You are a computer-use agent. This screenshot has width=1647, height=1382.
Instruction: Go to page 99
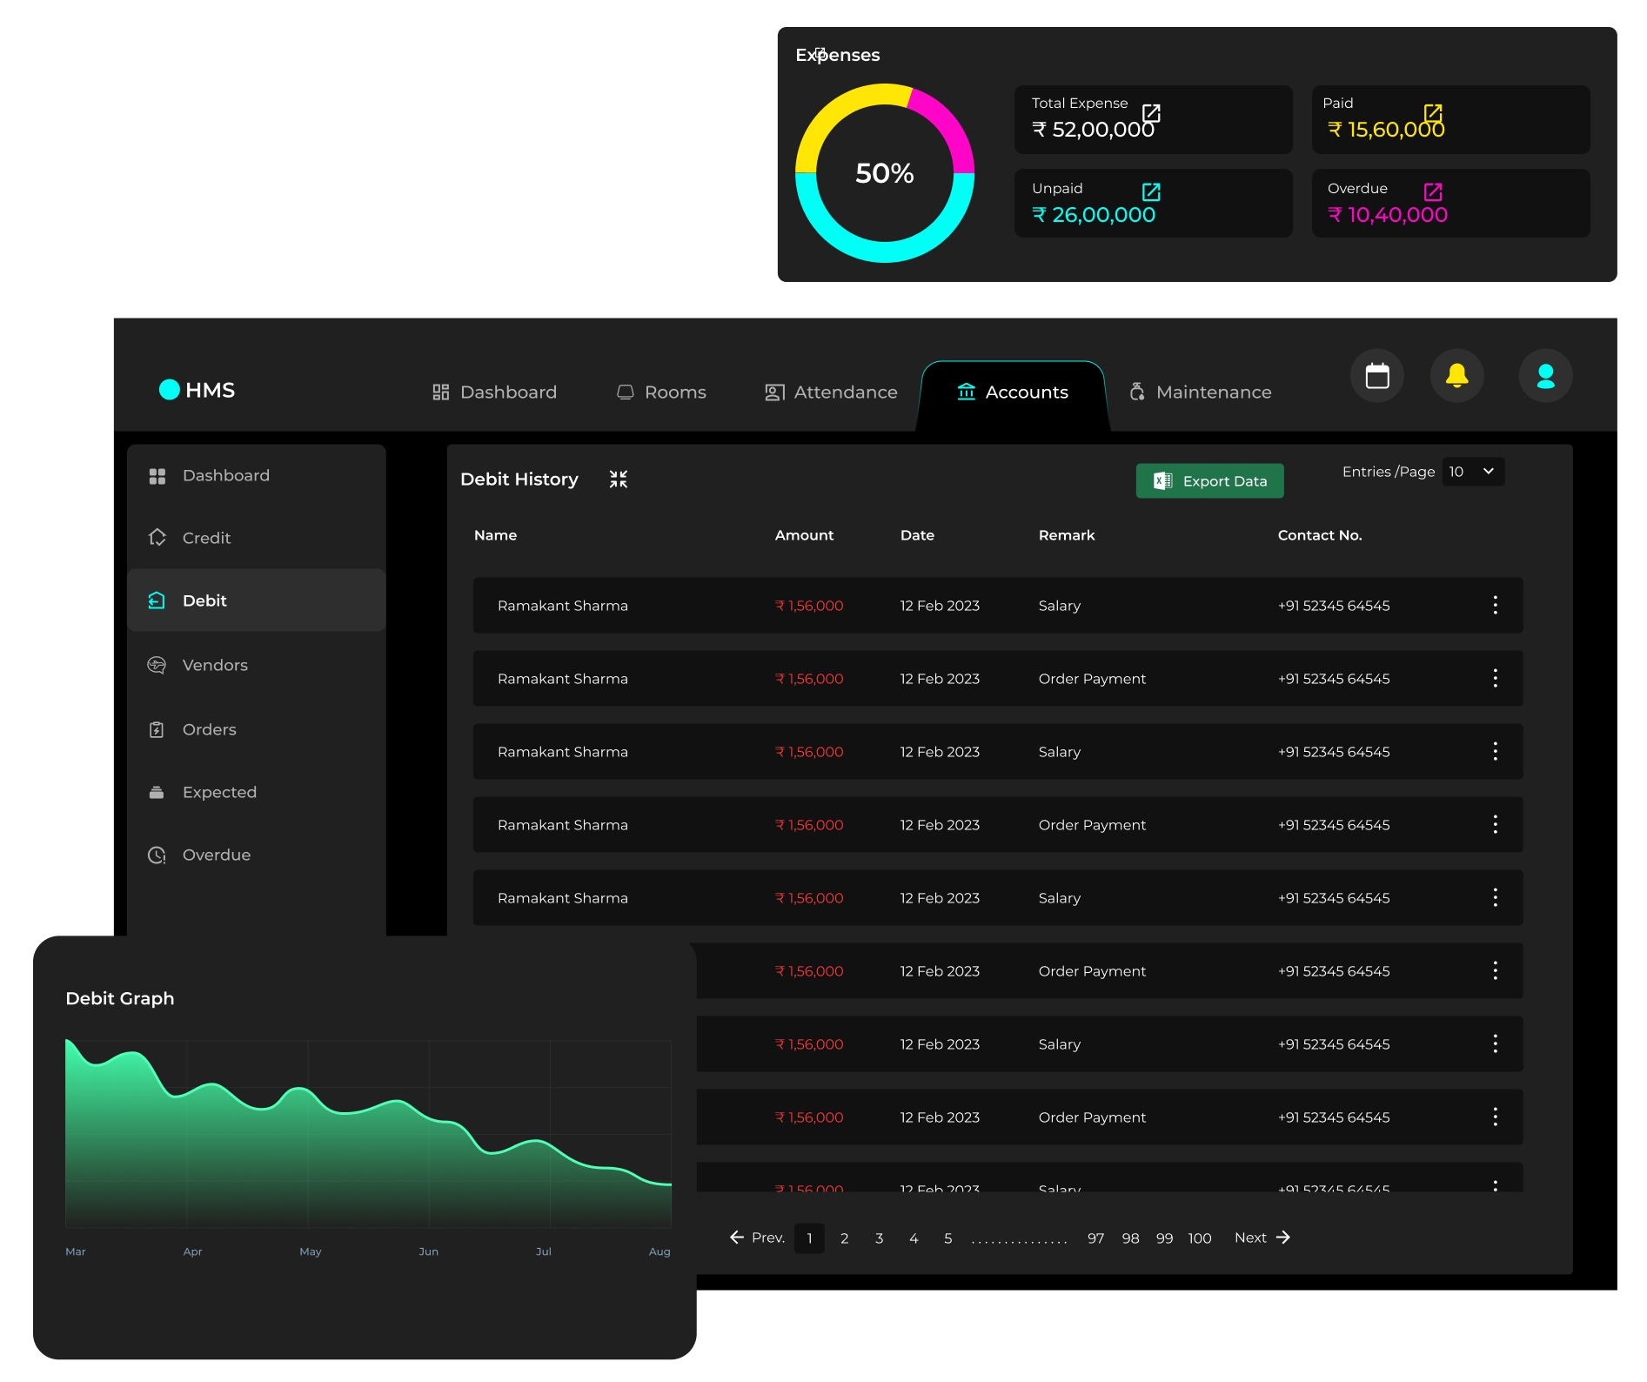tap(1164, 1238)
